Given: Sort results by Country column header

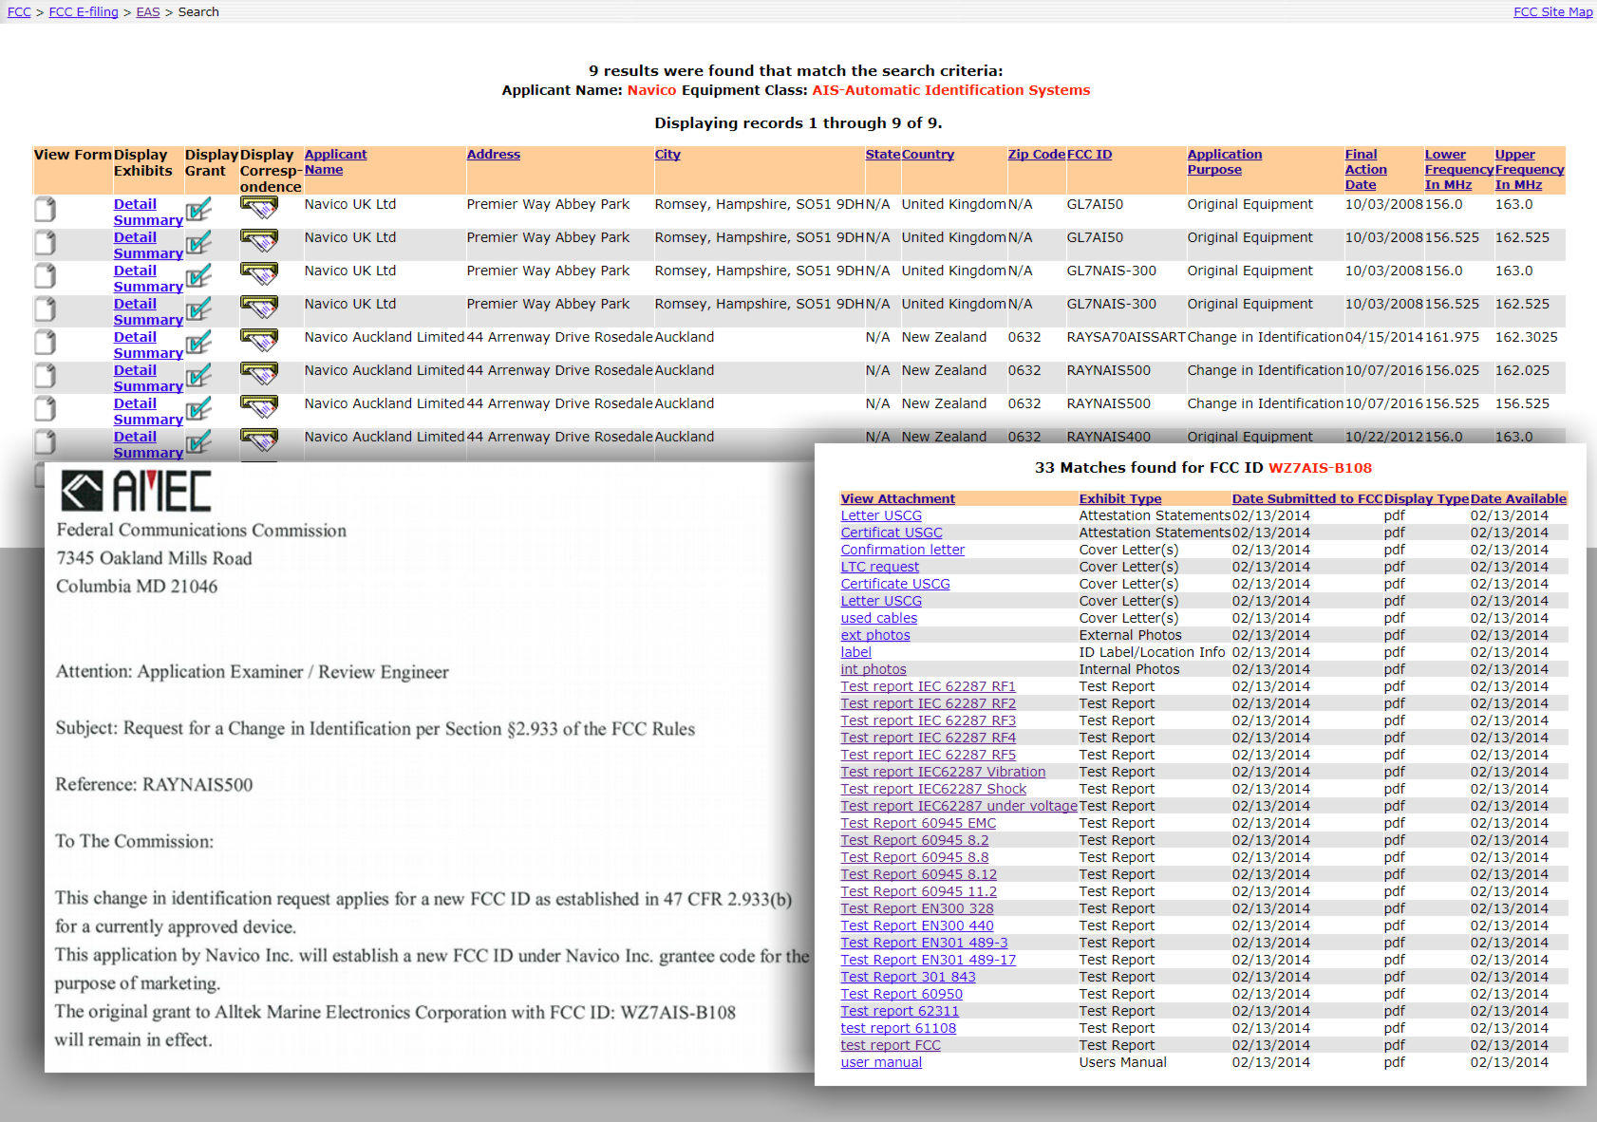Looking at the screenshot, I should pyautogui.click(x=928, y=154).
